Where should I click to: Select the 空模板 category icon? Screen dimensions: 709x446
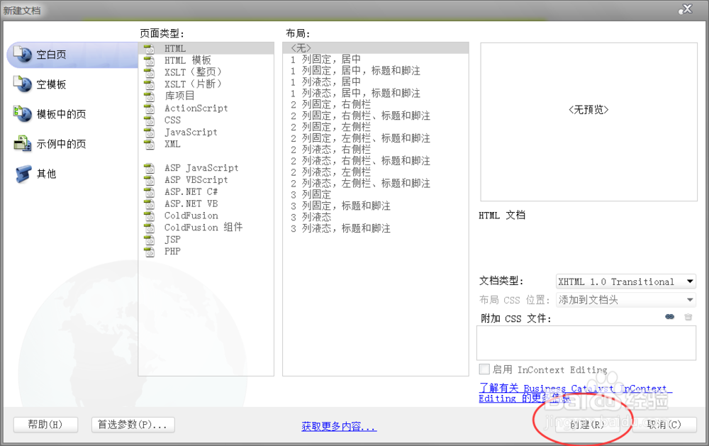pos(22,84)
